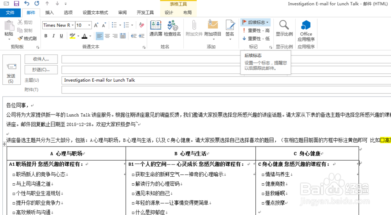
Task: Open the 文件 tab
Action: tap(10, 13)
